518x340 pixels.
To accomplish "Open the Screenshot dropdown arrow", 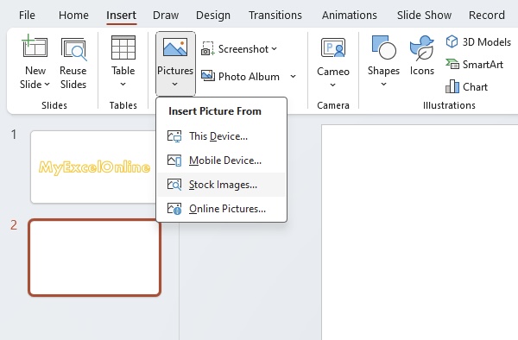I will 275,49.
